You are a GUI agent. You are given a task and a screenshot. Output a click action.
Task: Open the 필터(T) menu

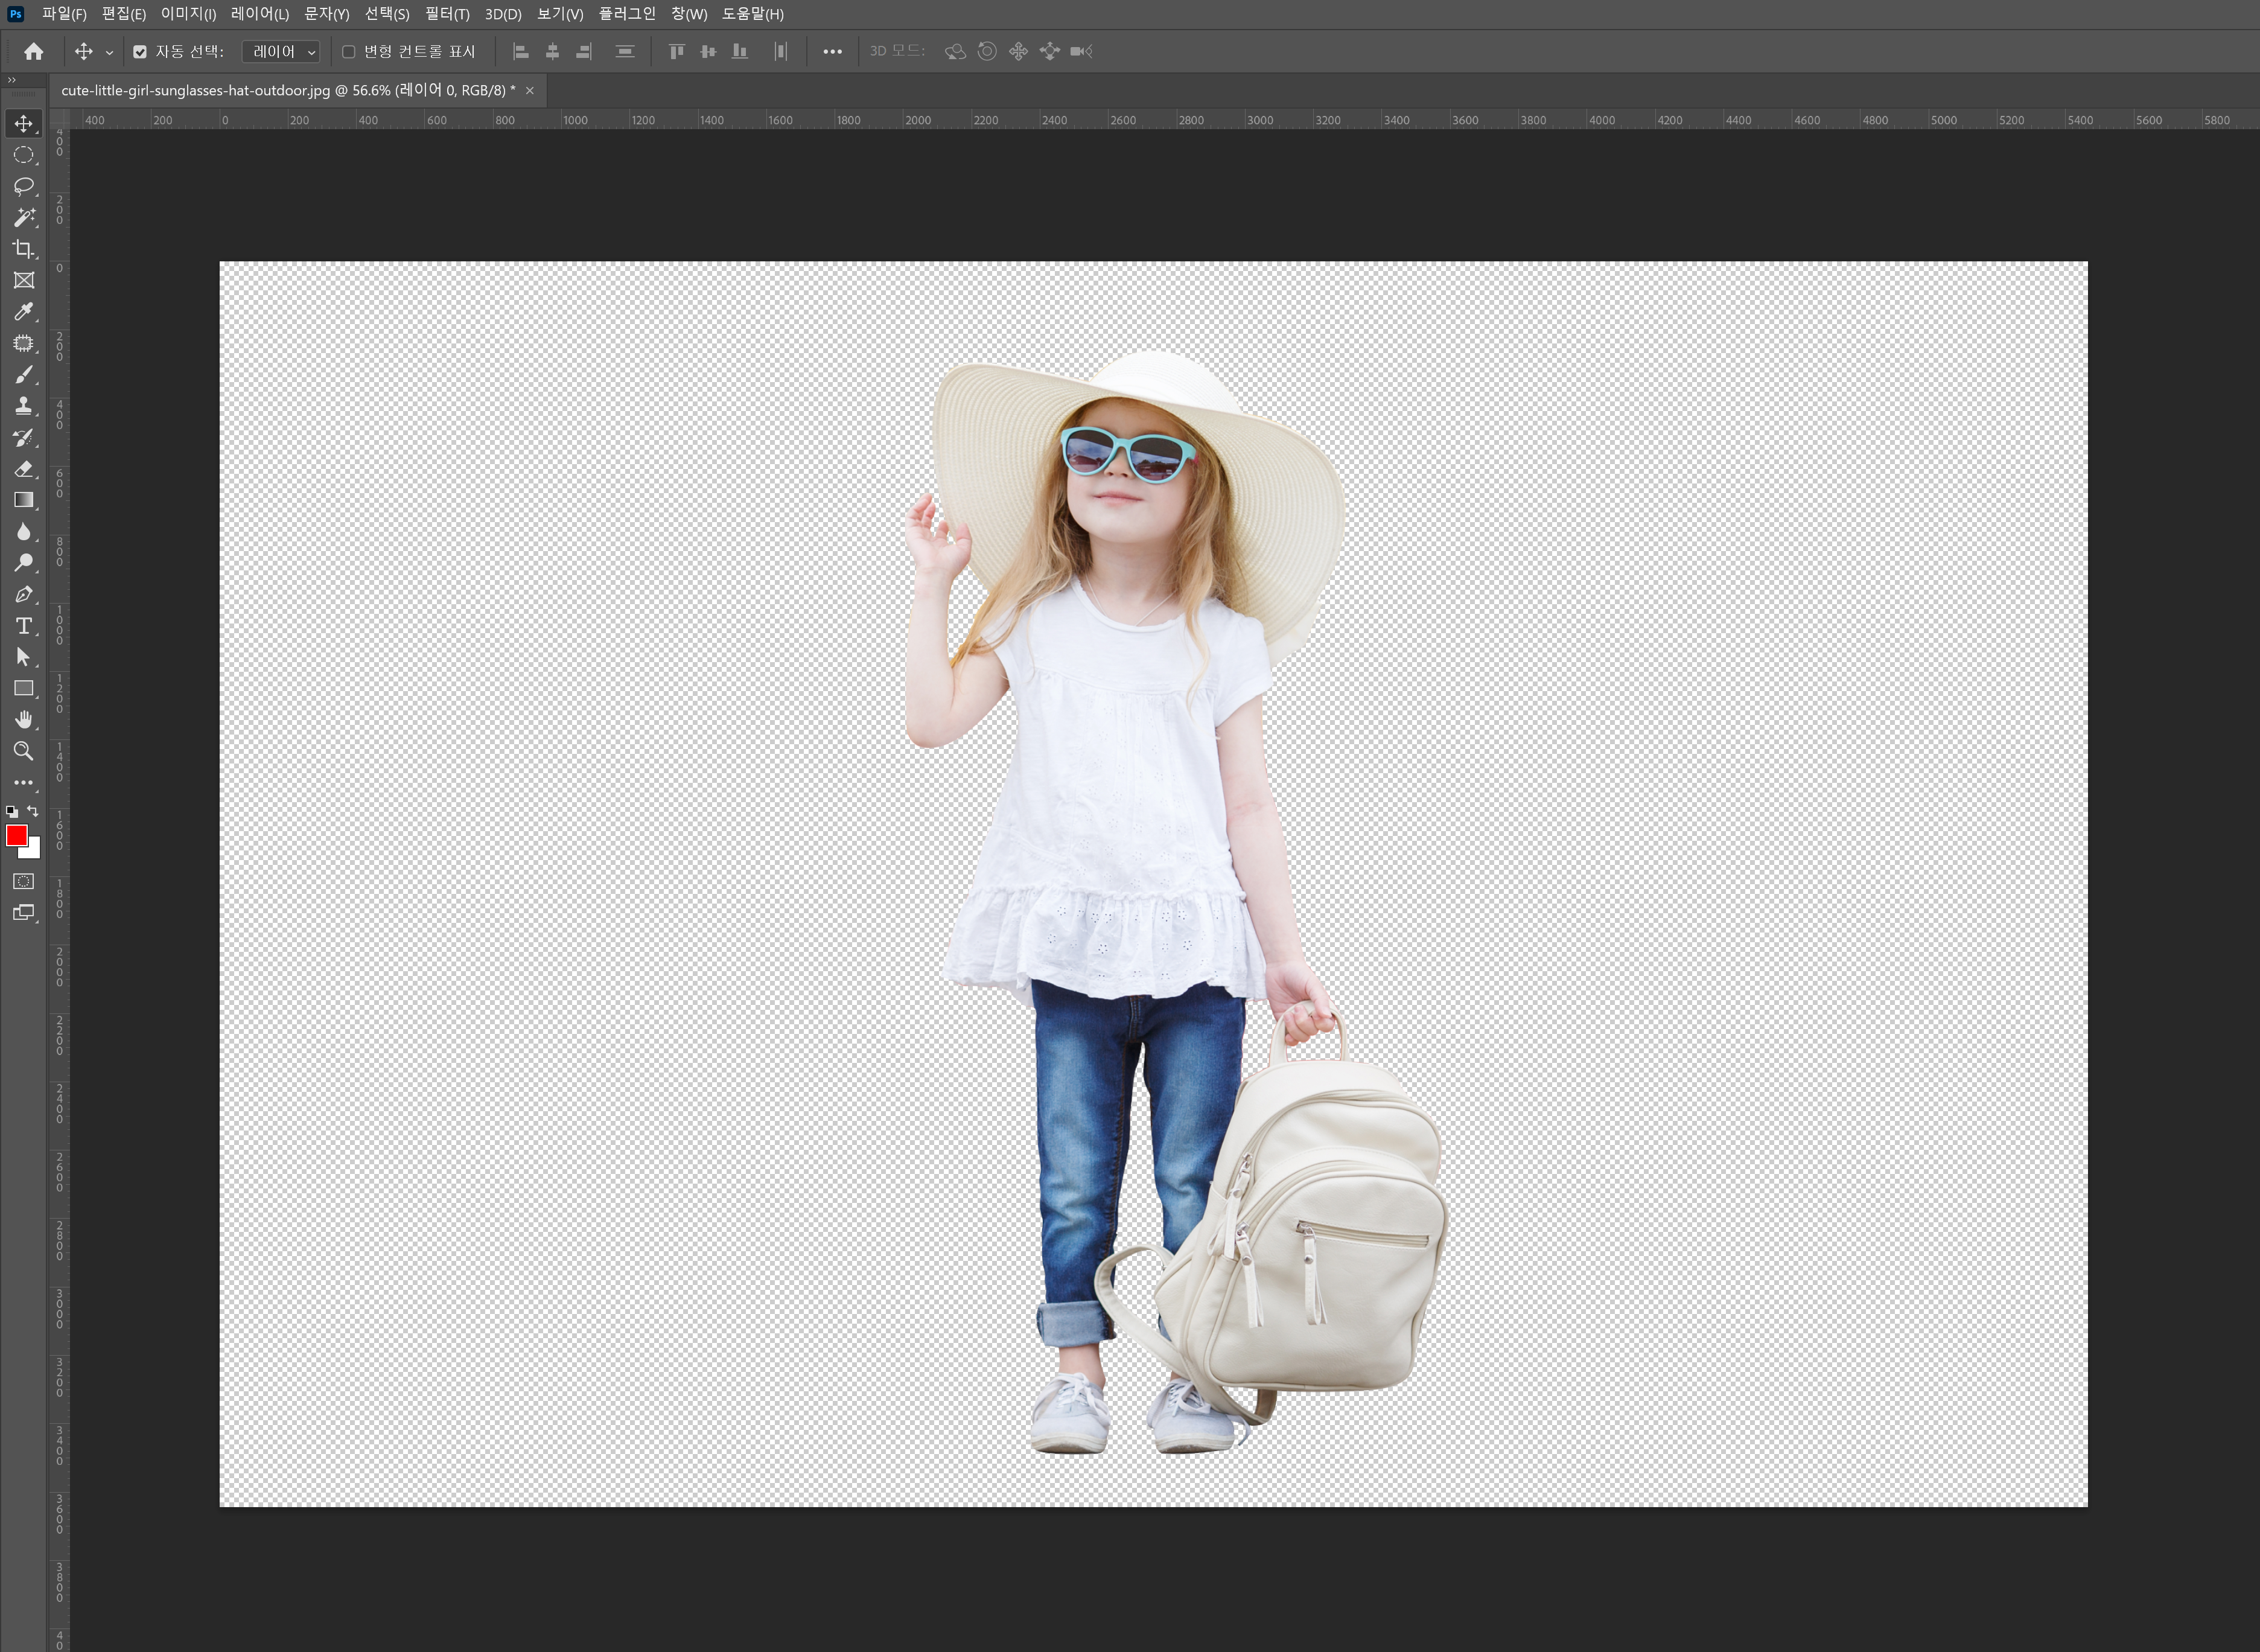tap(447, 14)
